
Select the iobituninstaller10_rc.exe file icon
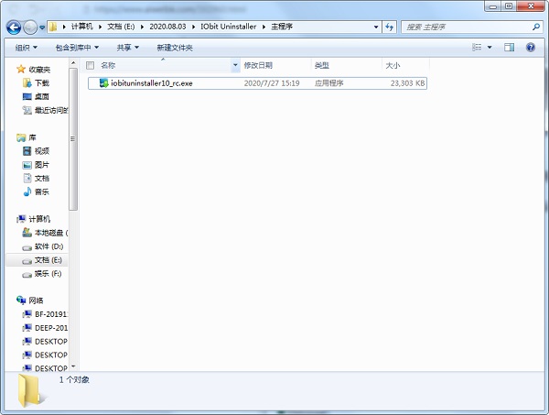tap(103, 83)
